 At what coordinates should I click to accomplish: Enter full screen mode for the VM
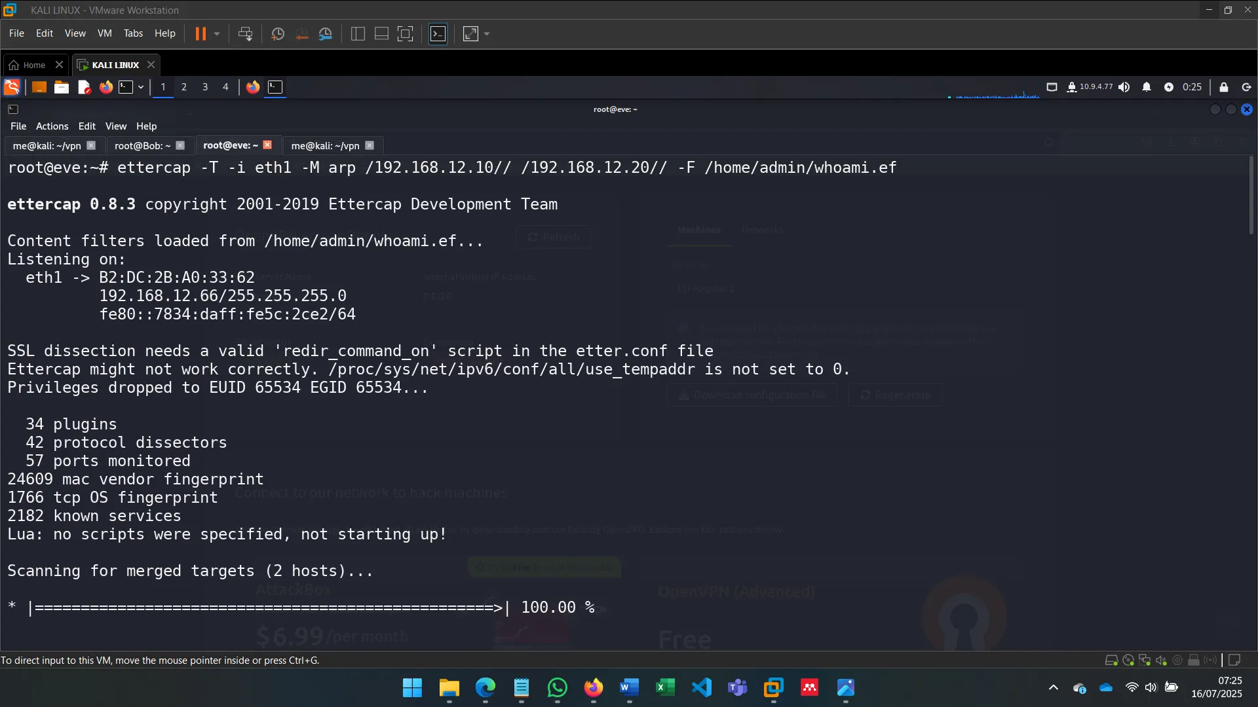click(x=406, y=33)
